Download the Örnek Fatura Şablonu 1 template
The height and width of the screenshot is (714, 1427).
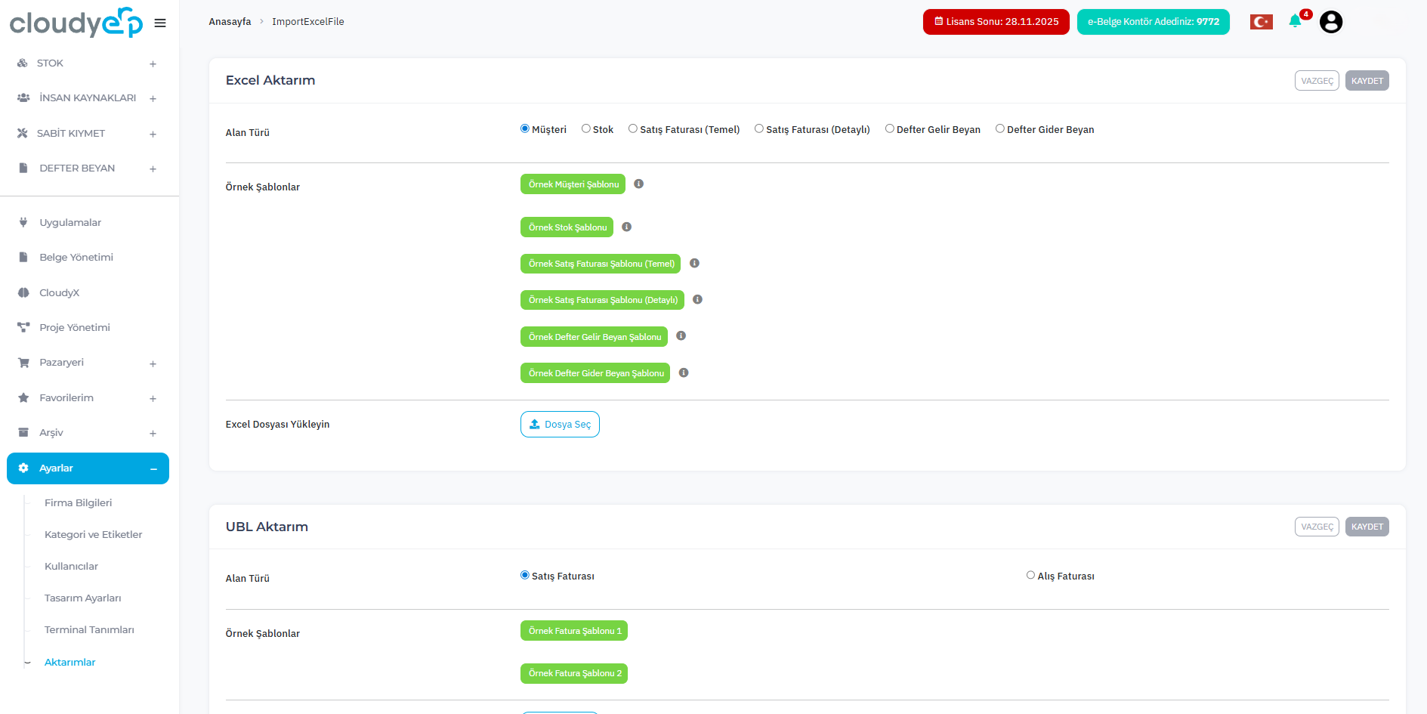(x=573, y=631)
